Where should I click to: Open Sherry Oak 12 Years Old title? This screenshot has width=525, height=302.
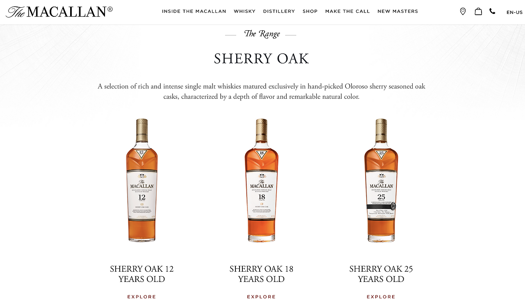point(142,274)
